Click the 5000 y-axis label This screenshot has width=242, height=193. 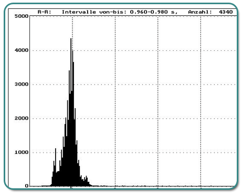click(x=22, y=16)
